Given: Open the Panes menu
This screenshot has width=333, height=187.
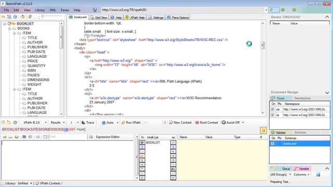Looking at the screenshot, I should 65,10.
